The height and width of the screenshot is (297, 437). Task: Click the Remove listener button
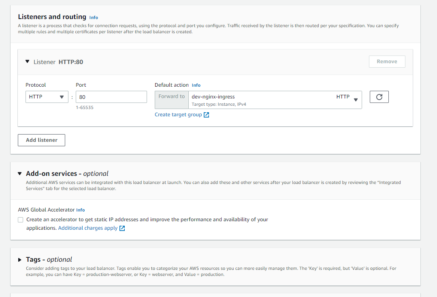pyautogui.click(x=387, y=62)
